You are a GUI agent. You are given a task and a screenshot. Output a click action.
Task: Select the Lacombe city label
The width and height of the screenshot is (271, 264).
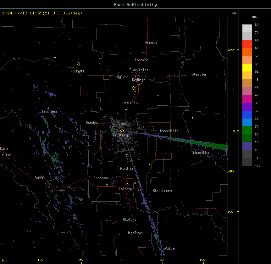(141, 60)
